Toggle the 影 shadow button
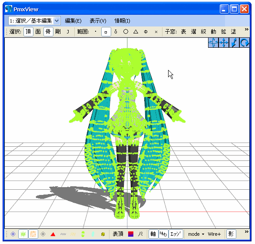Image resolution: width=255 pixels, height=244 pixels. [231, 234]
